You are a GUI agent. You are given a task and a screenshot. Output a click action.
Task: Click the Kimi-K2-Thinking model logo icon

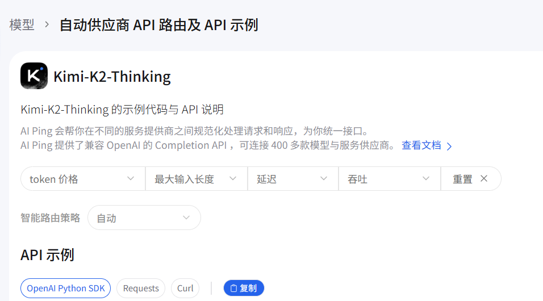[34, 76]
